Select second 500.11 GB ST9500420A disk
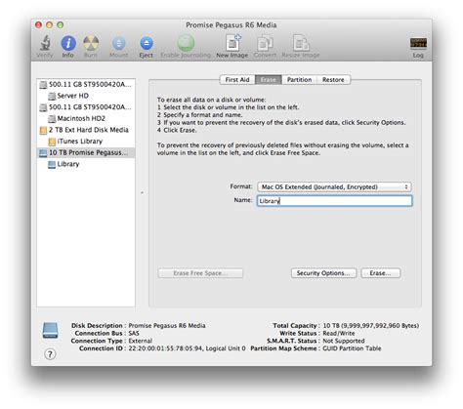Viewport: 463px width, 409px height. point(86,107)
